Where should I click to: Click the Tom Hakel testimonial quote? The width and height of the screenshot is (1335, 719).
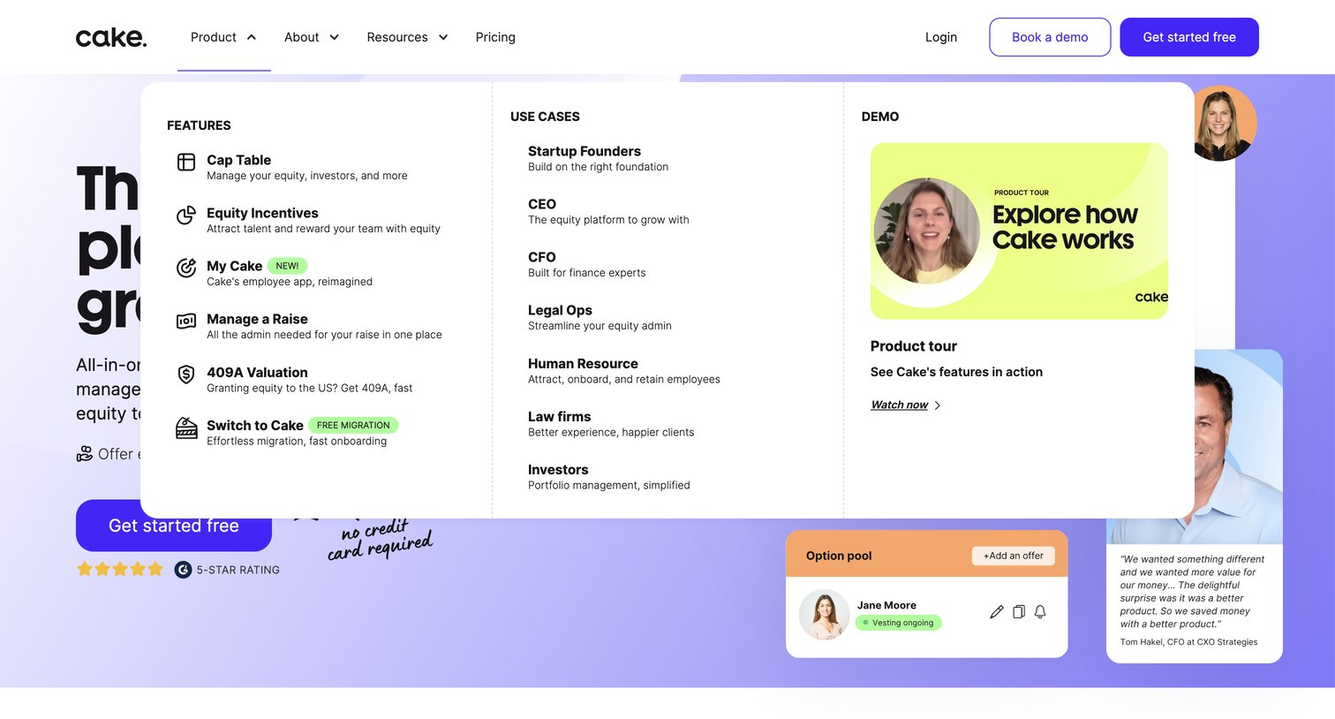(1192, 592)
